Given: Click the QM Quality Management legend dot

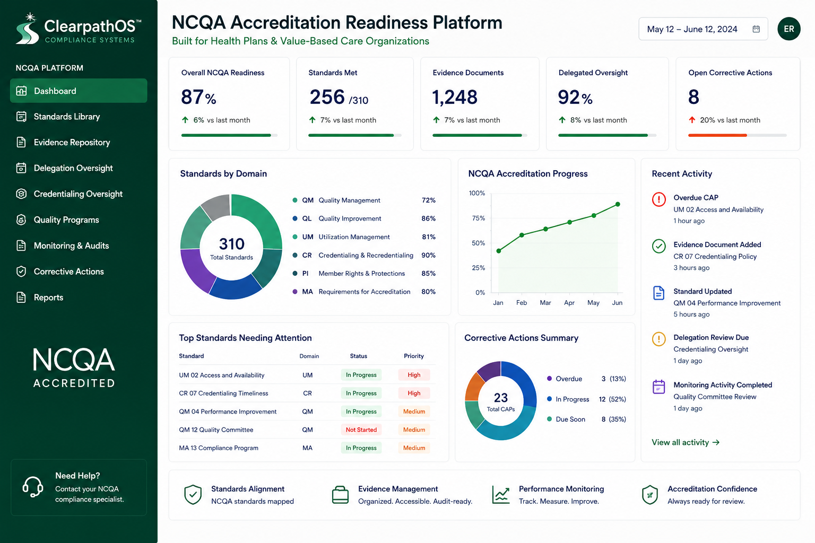Looking at the screenshot, I should point(295,200).
